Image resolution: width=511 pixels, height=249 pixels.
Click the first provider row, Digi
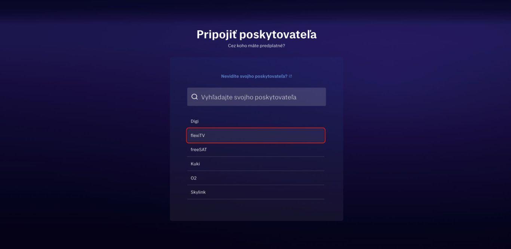coord(256,121)
